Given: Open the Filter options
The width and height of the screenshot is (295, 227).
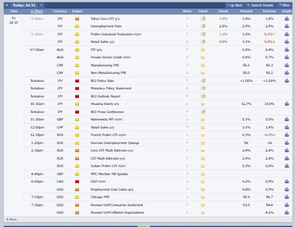Looking at the screenshot, I should pyautogui.click(x=284, y=5).
